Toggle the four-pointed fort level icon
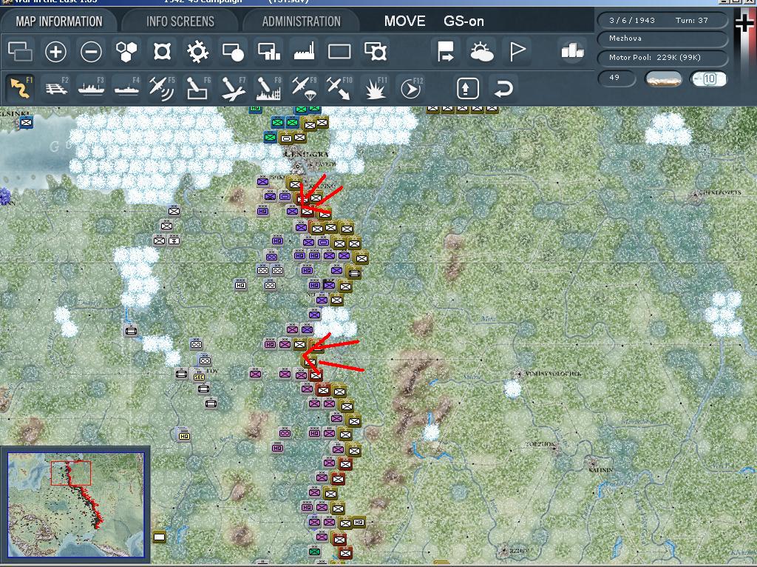757x567 pixels. (x=162, y=51)
